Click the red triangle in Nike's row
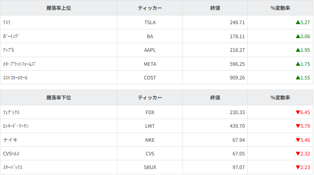 (x=298, y=140)
